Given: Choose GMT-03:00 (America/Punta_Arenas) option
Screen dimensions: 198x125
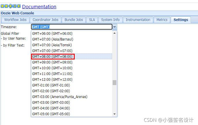Looking at the screenshot, I should click(x=72, y=97).
